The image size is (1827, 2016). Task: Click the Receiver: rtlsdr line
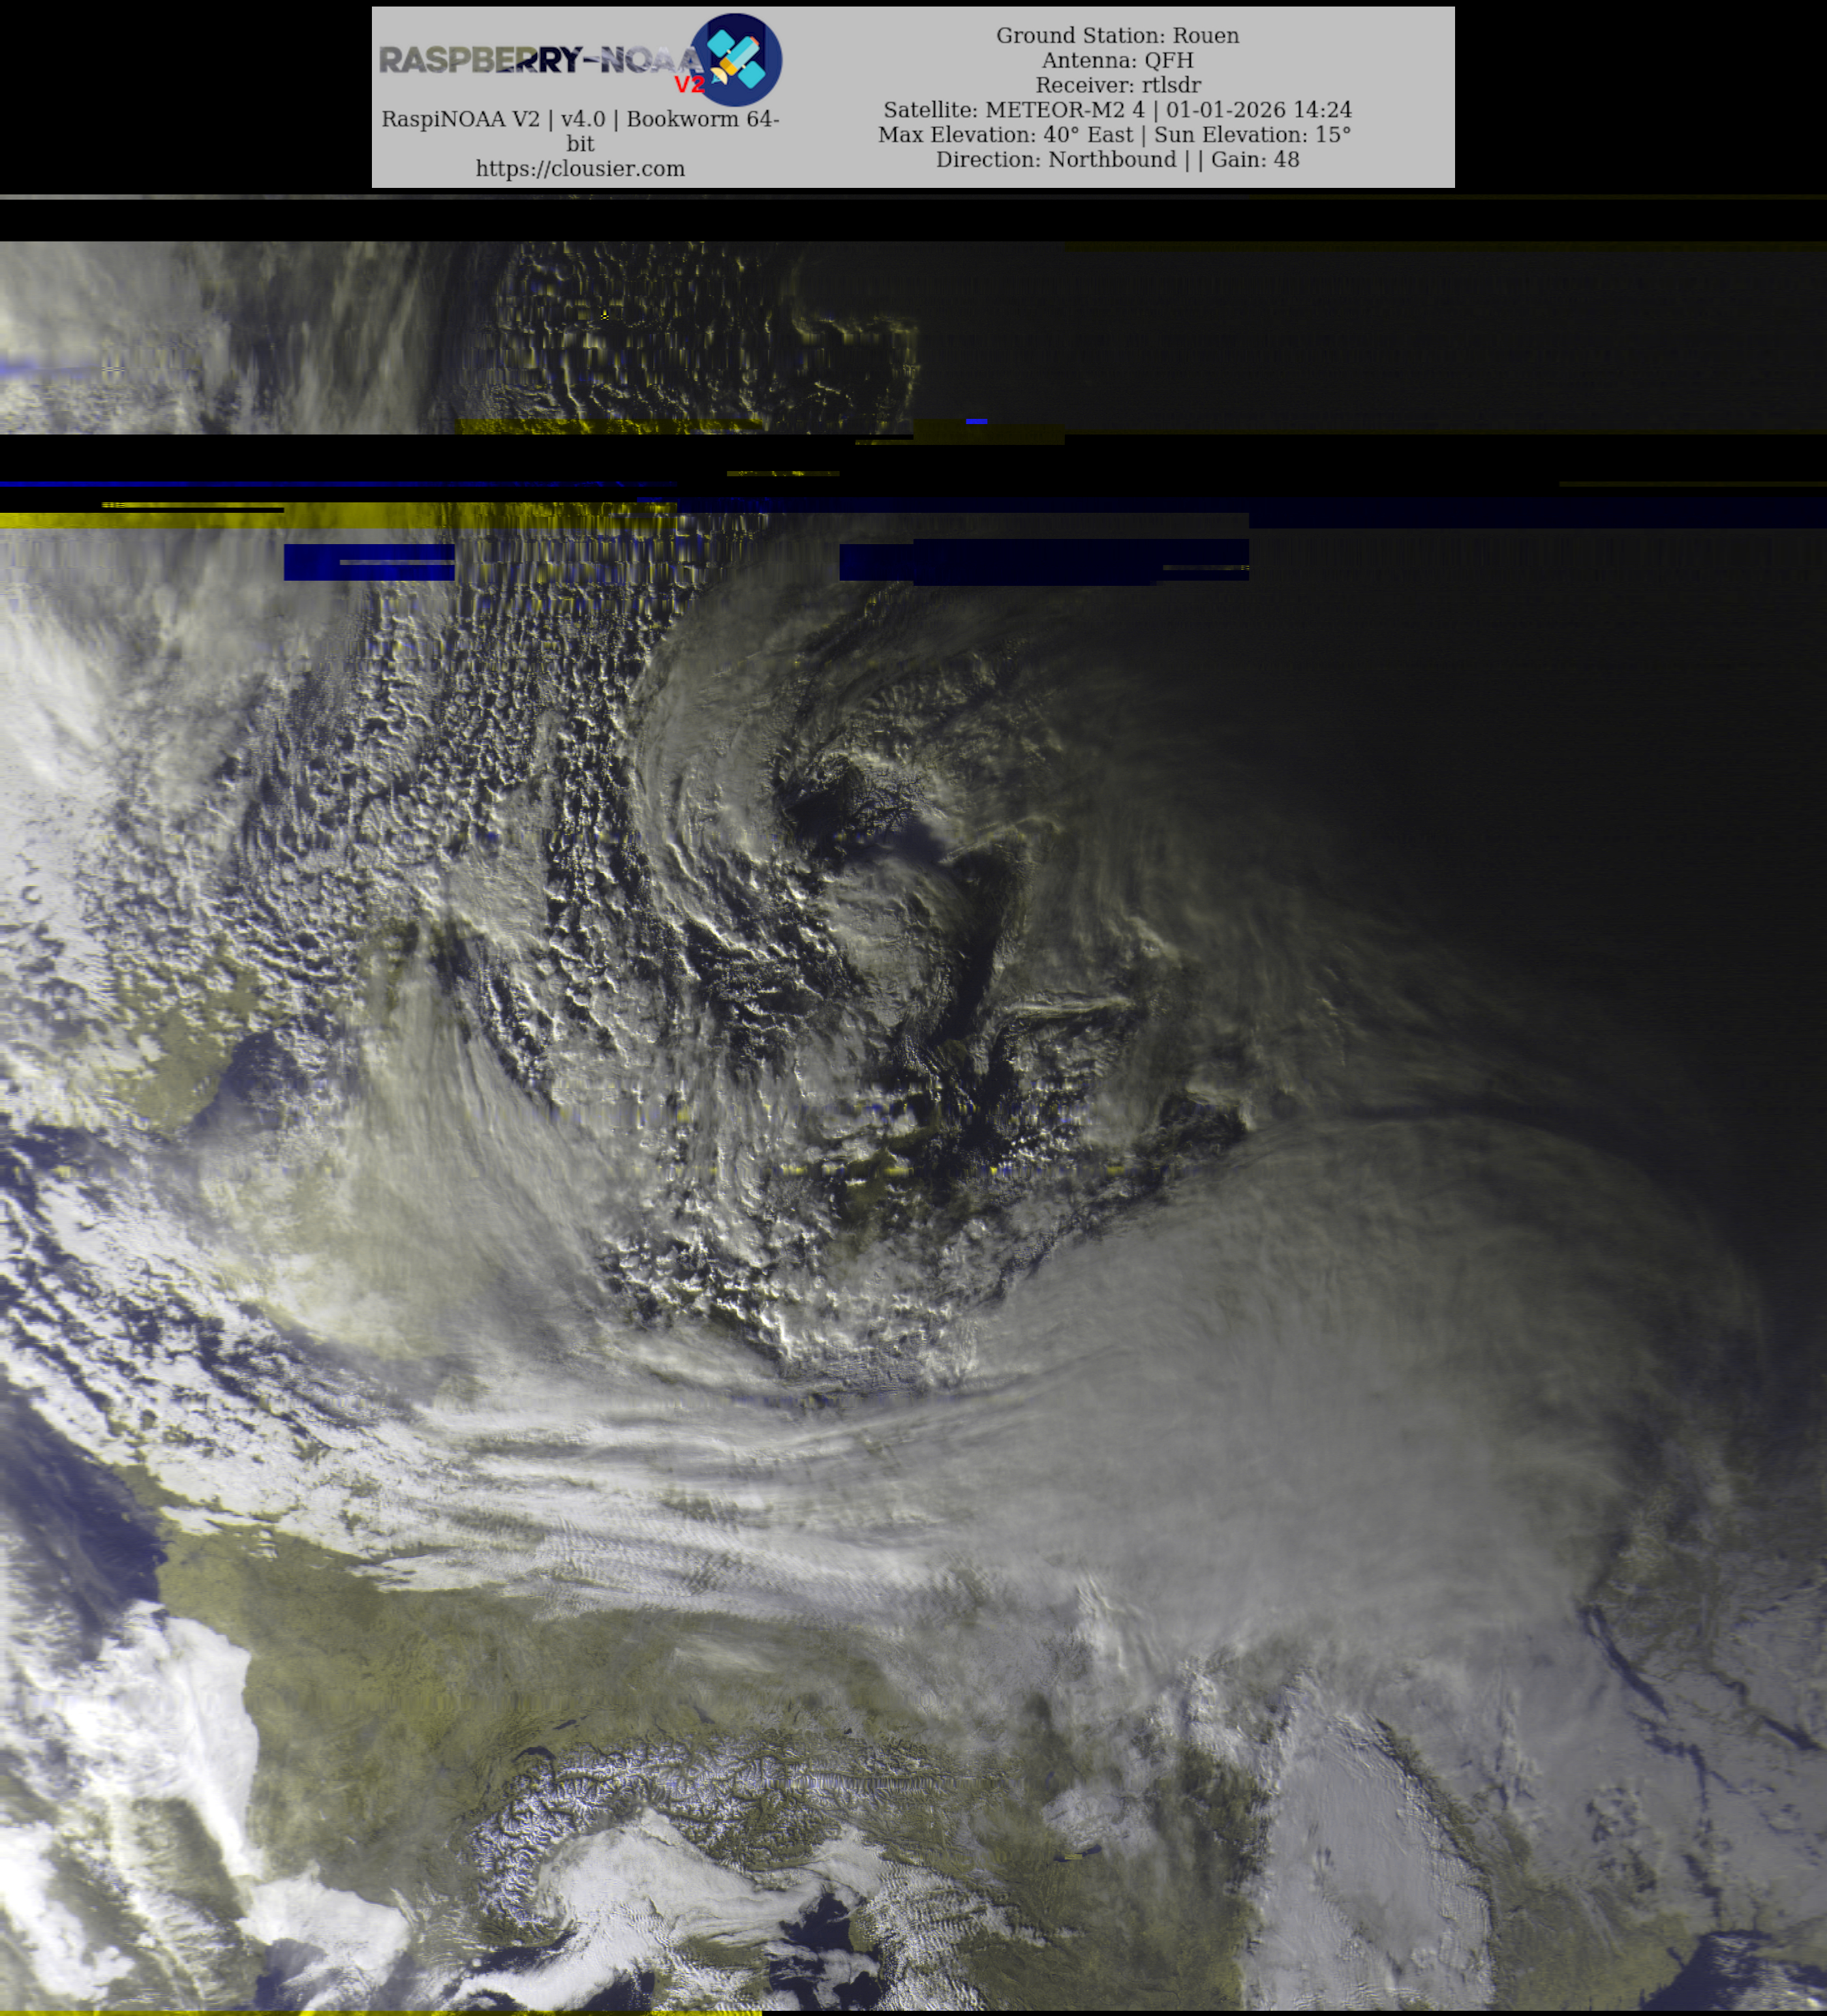tap(1117, 85)
